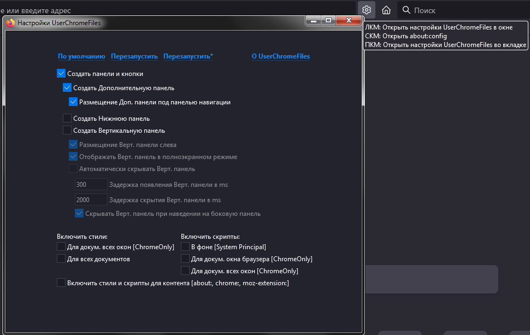Click the browser address bar
Screen dimensions: 530x335
(178, 10)
